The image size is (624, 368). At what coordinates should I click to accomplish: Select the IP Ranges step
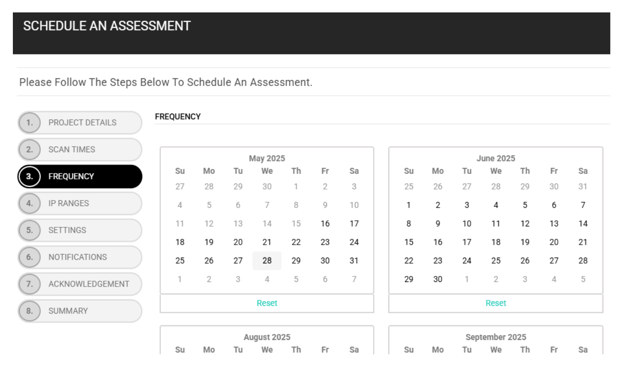pyautogui.click(x=80, y=203)
